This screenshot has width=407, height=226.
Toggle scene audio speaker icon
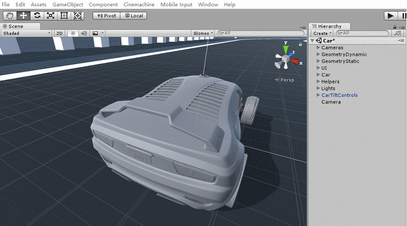click(84, 33)
